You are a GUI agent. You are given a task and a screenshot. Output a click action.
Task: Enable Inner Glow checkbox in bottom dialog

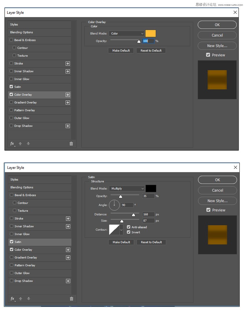tap(12, 234)
